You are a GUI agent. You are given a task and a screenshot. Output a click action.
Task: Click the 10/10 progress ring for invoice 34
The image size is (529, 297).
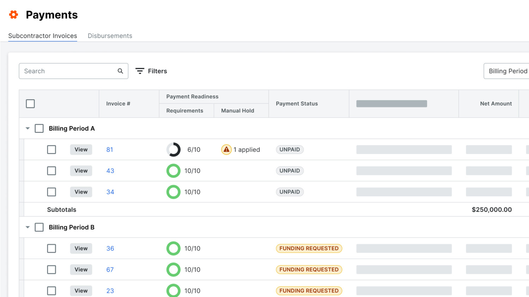click(x=173, y=192)
